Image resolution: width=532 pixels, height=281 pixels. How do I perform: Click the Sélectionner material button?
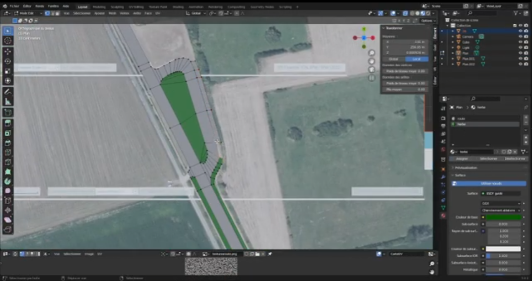click(488, 159)
